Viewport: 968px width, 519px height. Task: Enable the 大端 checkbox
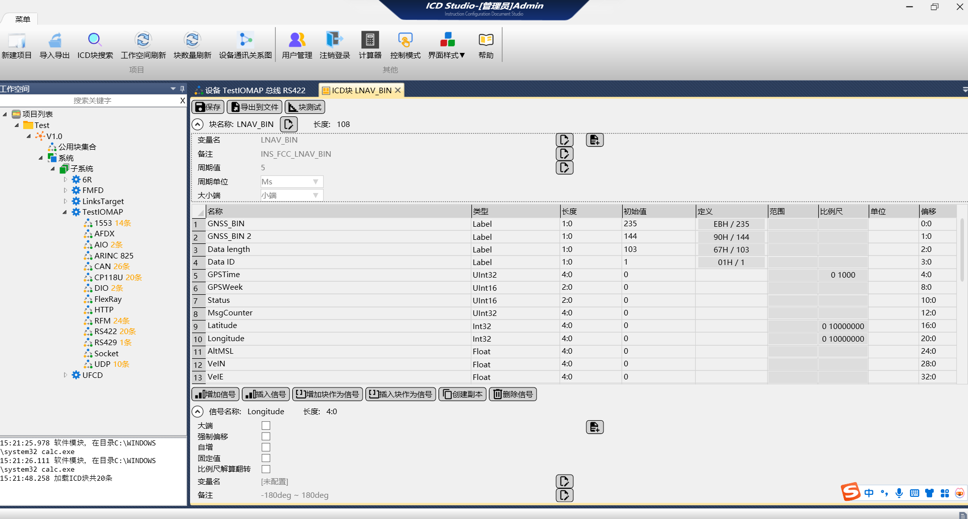266,426
